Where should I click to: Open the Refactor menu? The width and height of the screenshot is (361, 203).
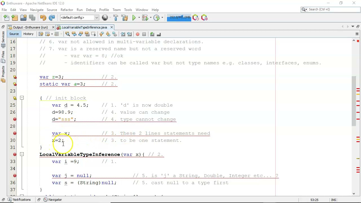tap(67, 10)
